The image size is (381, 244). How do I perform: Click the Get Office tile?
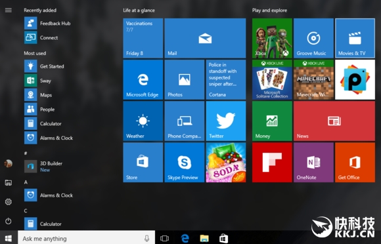click(355, 163)
